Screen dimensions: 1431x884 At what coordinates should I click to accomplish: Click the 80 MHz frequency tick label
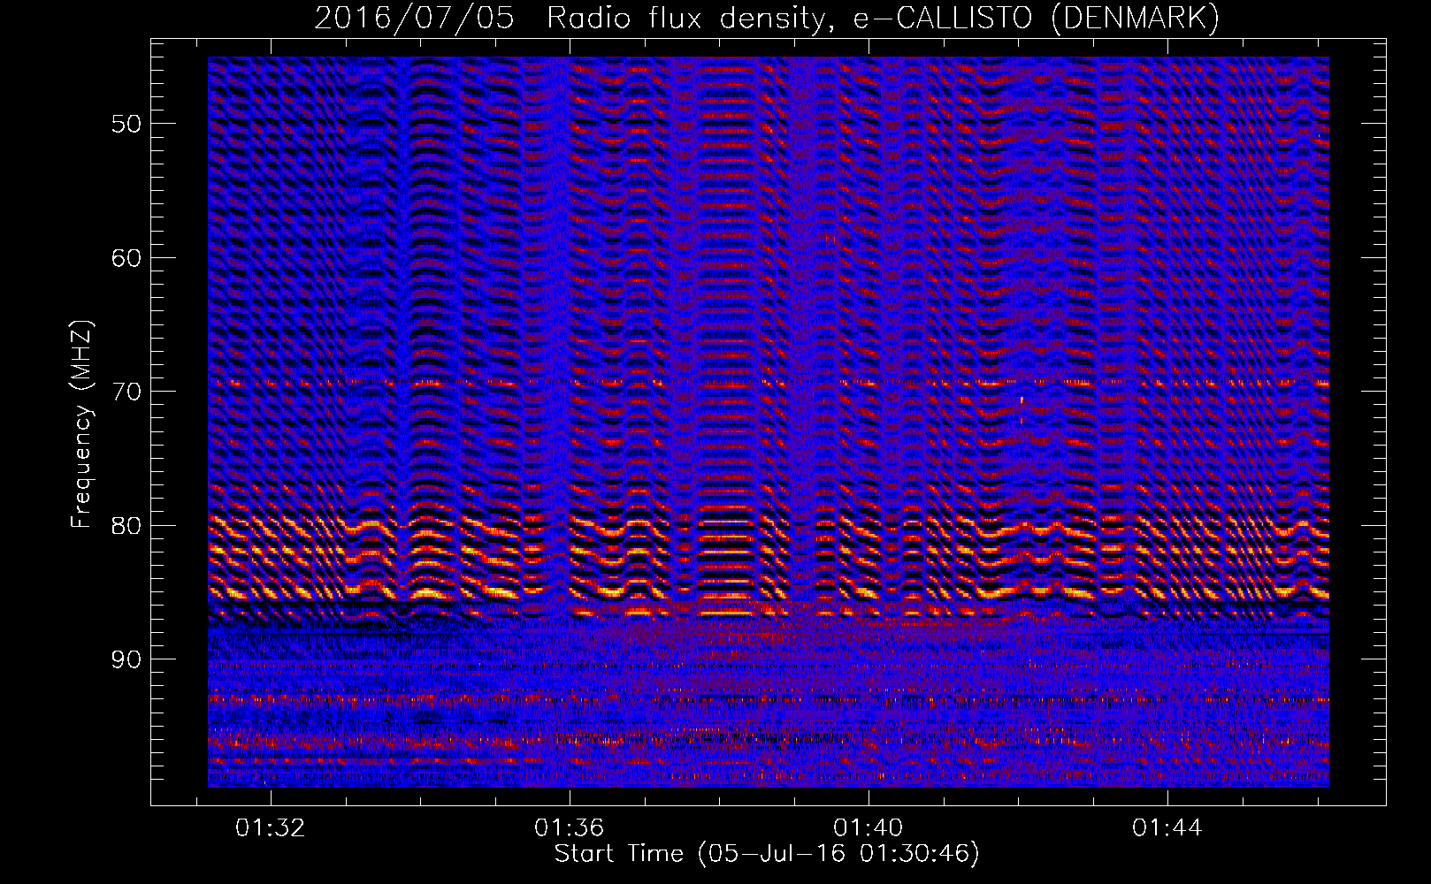point(126,526)
